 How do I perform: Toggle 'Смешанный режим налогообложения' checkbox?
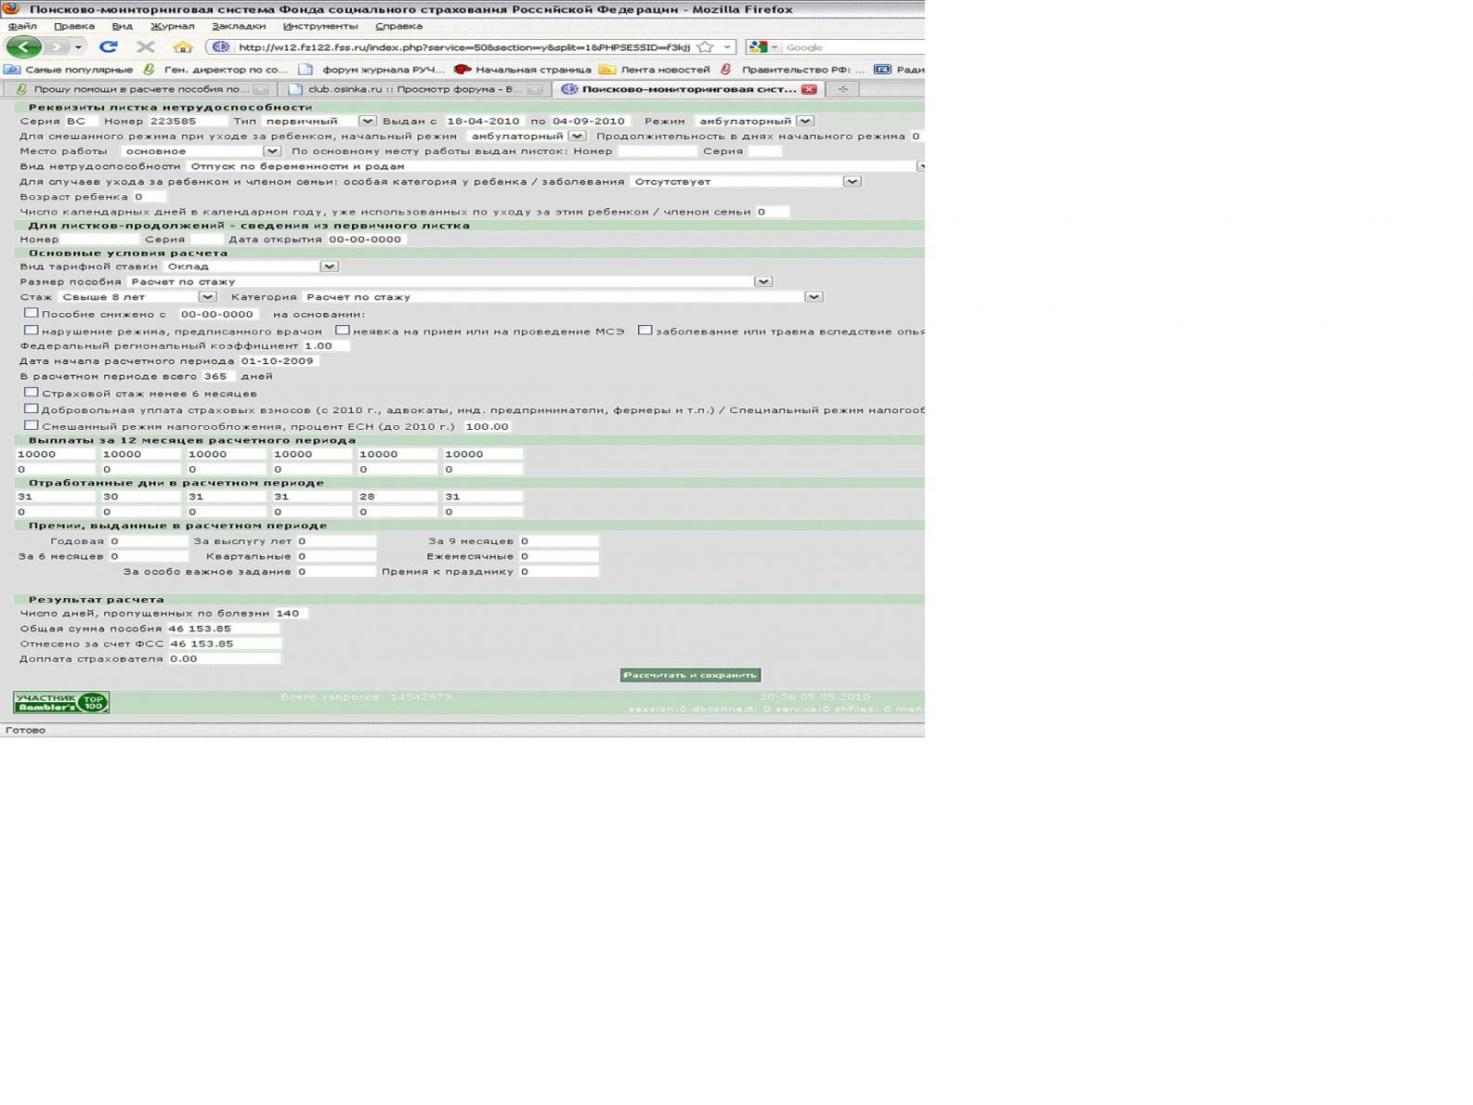pyautogui.click(x=31, y=425)
